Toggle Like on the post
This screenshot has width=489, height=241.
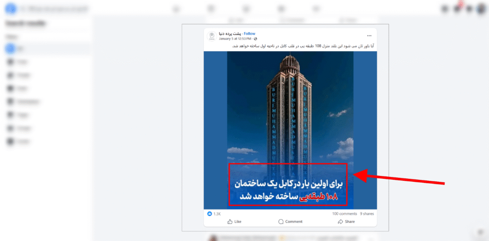point(234,222)
